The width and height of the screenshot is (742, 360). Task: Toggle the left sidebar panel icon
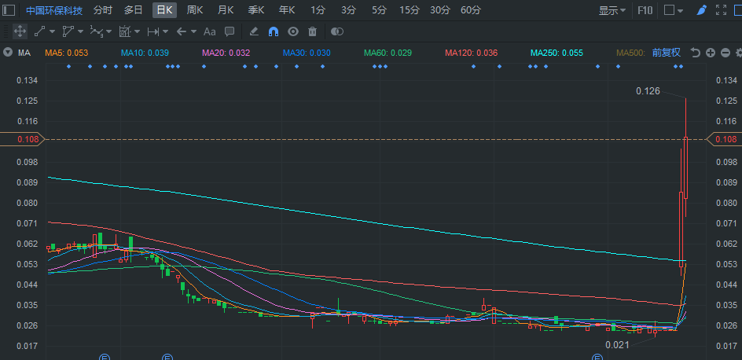[x=9, y=10]
